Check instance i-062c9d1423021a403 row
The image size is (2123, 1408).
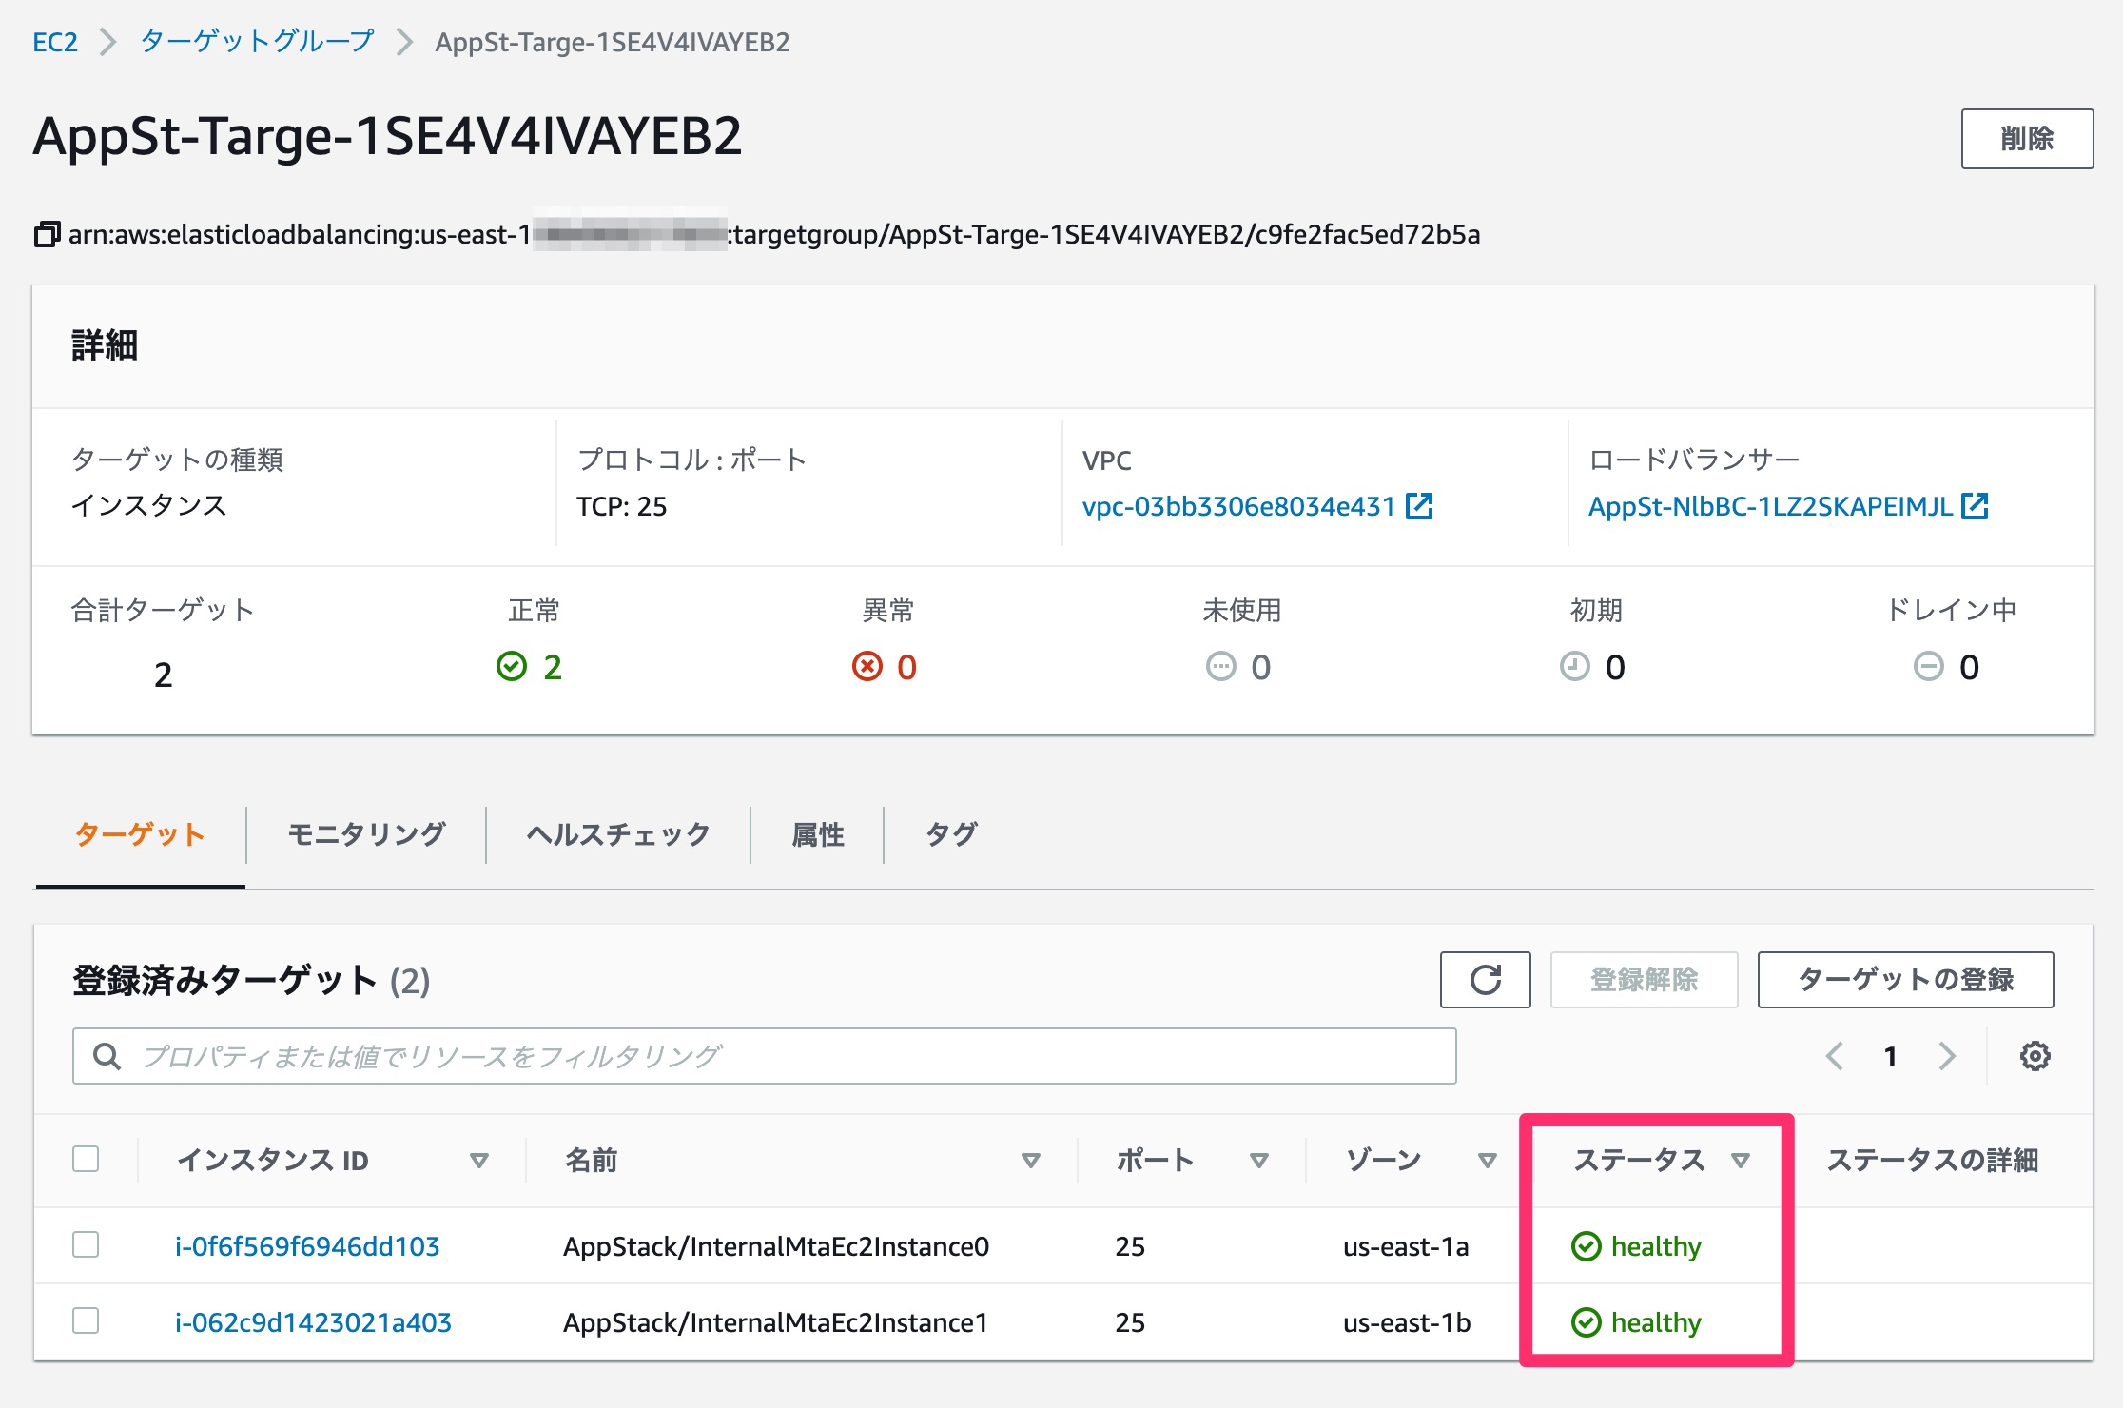[87, 1320]
